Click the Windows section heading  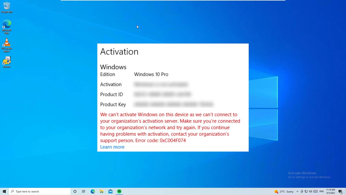pyautogui.click(x=113, y=67)
